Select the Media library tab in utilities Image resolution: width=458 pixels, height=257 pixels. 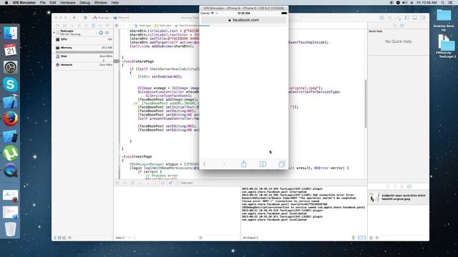pyautogui.click(x=409, y=186)
